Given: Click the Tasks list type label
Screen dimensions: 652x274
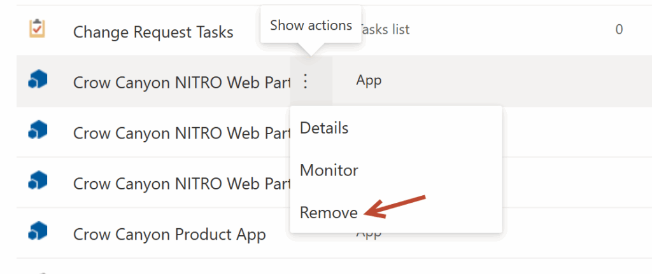Looking at the screenshot, I should (x=384, y=29).
